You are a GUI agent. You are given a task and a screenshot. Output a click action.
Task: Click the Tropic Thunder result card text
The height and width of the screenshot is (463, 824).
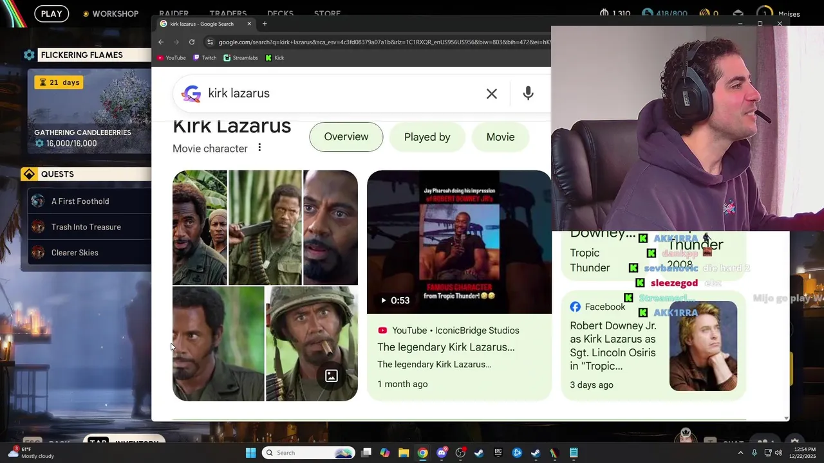590,260
